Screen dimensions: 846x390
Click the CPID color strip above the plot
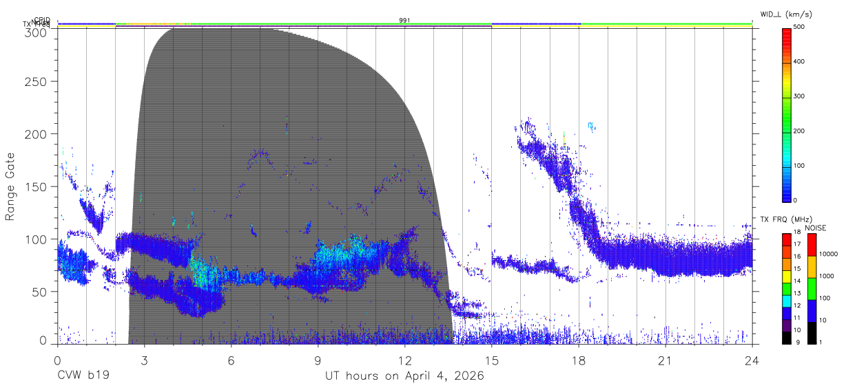coord(405,23)
